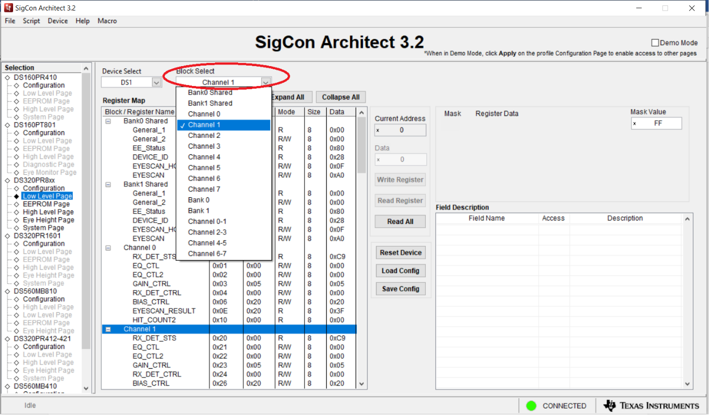Click Field Description scroll down arrow

pos(688,384)
